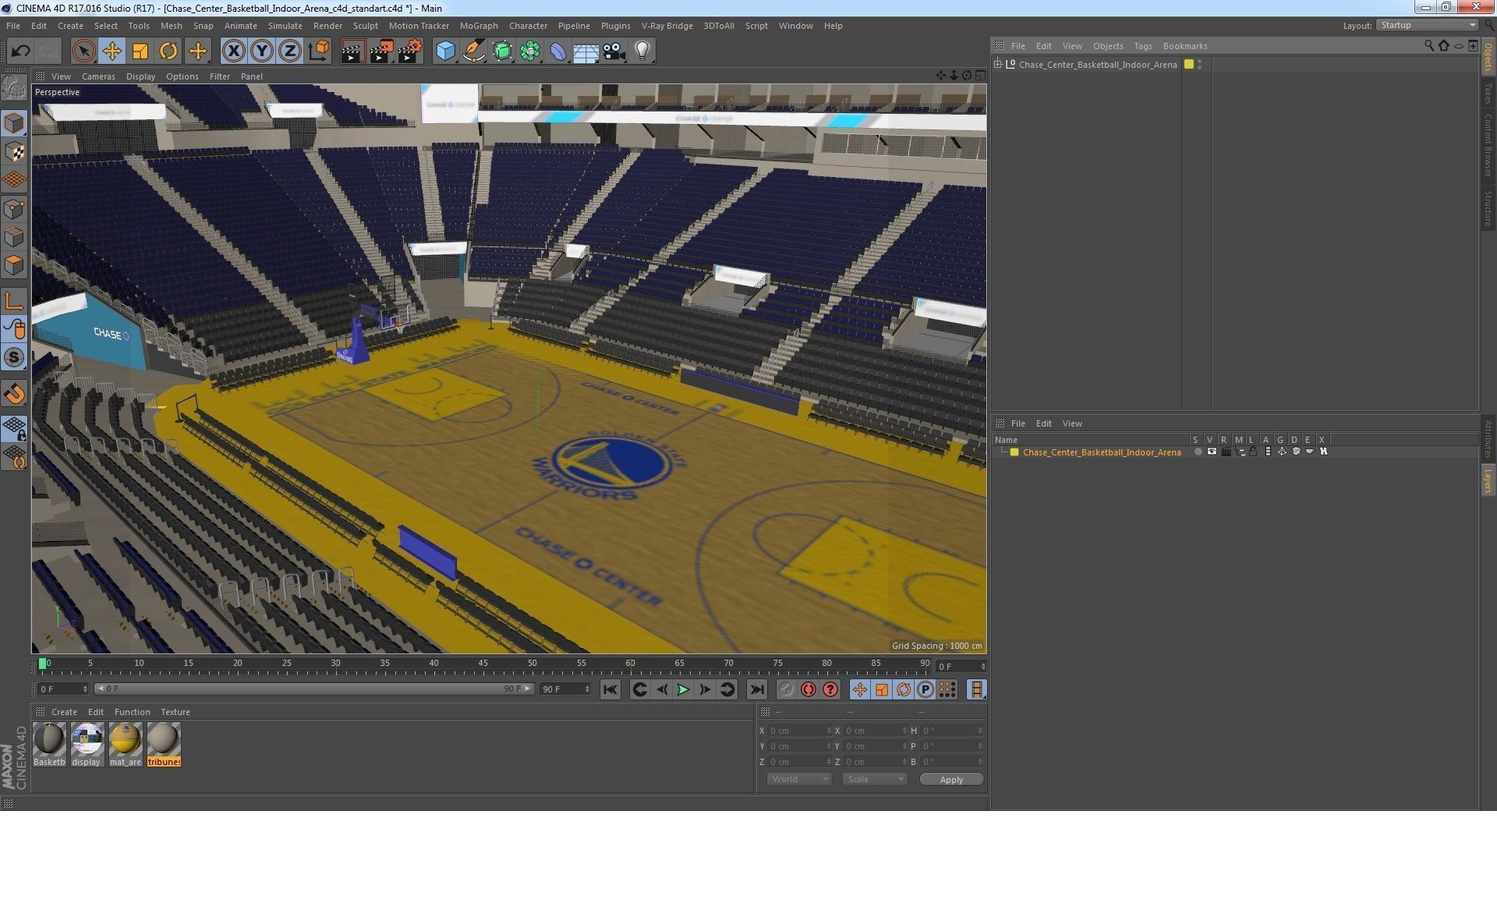This screenshot has width=1497, height=903.
Task: Select the spline Pen tool
Action: coord(473,51)
